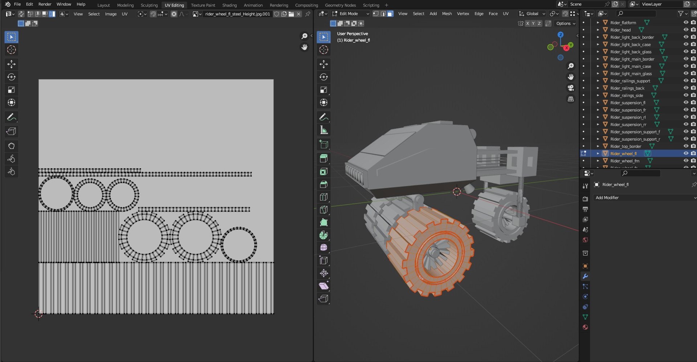
Task: Hide Rider_light_back_glass in viewport
Action: [x=686, y=51]
